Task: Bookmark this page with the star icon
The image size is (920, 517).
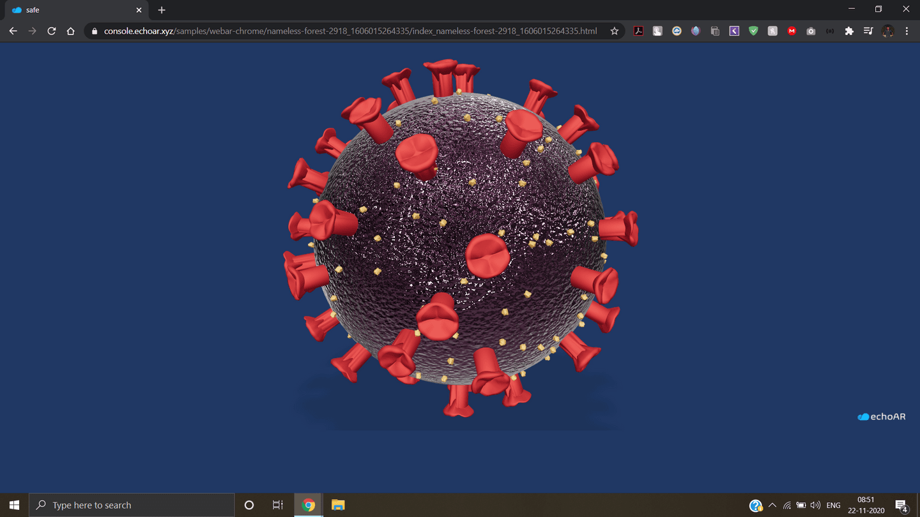Action: coord(614,31)
